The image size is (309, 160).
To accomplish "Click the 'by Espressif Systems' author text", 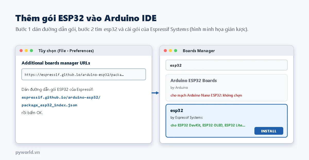I will pos(186,118).
